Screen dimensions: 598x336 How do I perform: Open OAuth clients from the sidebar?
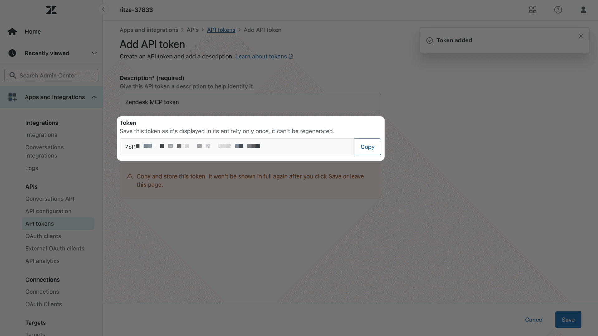43,236
